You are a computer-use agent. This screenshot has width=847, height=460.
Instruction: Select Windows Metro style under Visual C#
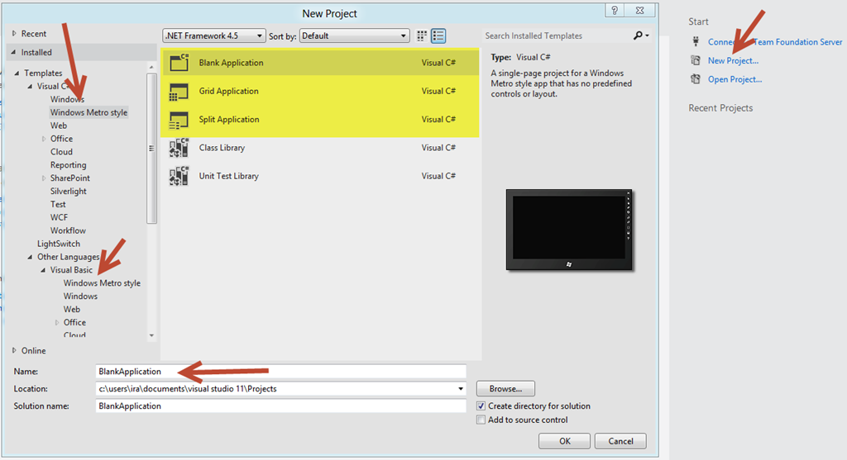pos(89,112)
